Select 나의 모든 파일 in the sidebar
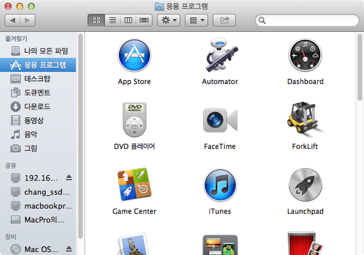The height and width of the screenshot is (255, 364). [x=38, y=51]
